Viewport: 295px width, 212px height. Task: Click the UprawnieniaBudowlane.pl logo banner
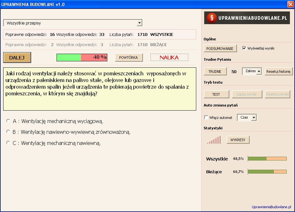click(x=247, y=18)
